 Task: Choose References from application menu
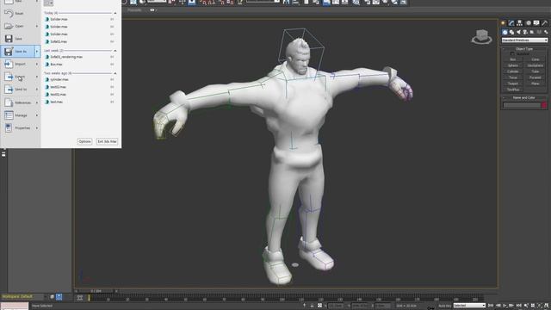click(20, 102)
